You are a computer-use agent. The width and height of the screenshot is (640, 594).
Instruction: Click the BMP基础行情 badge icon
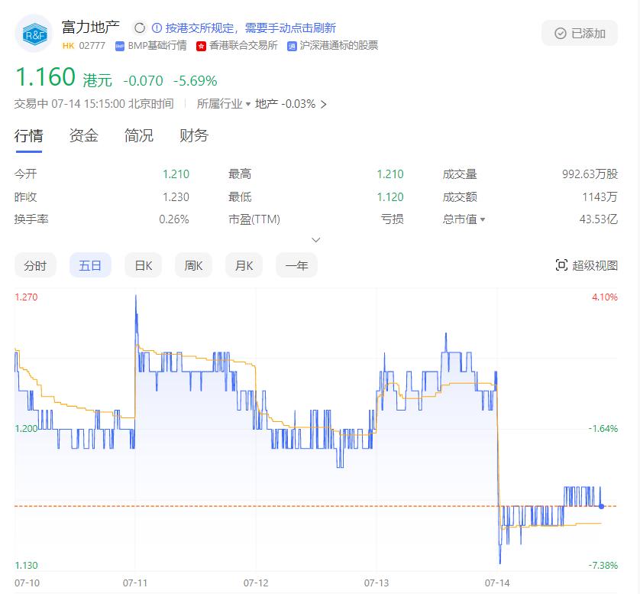(x=120, y=46)
